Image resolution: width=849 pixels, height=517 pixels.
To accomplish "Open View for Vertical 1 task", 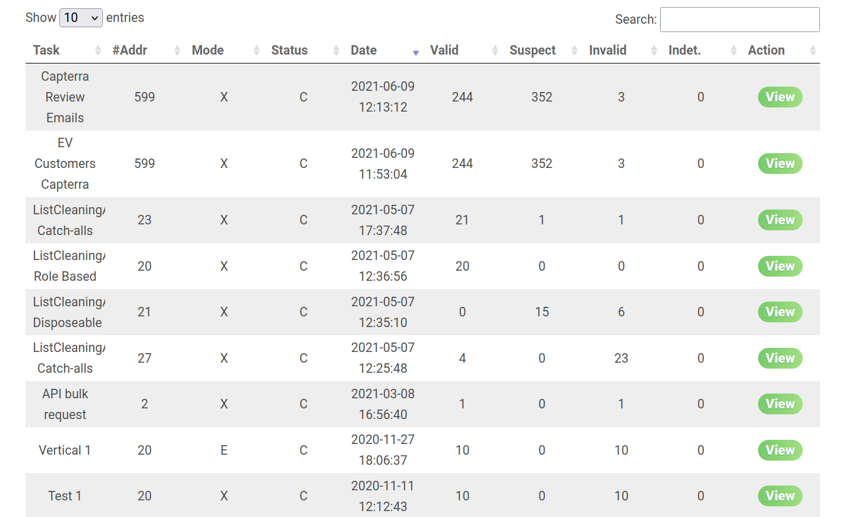I will tap(780, 451).
